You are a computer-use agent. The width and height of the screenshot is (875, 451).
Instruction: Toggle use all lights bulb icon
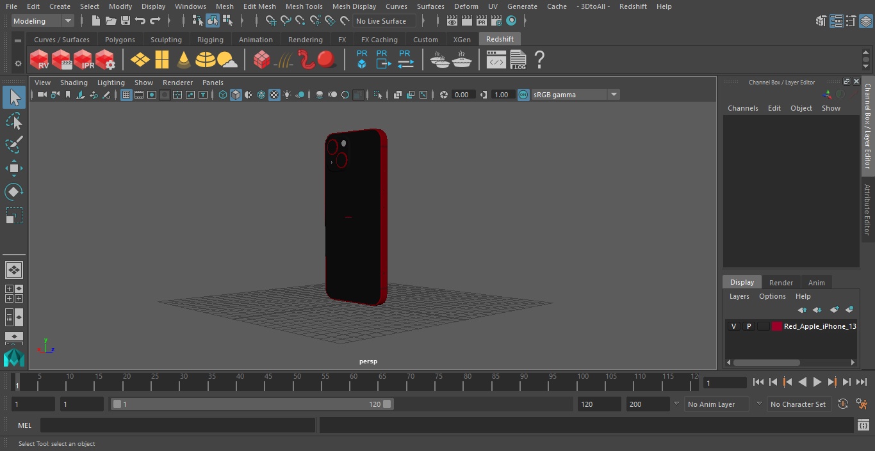287,95
